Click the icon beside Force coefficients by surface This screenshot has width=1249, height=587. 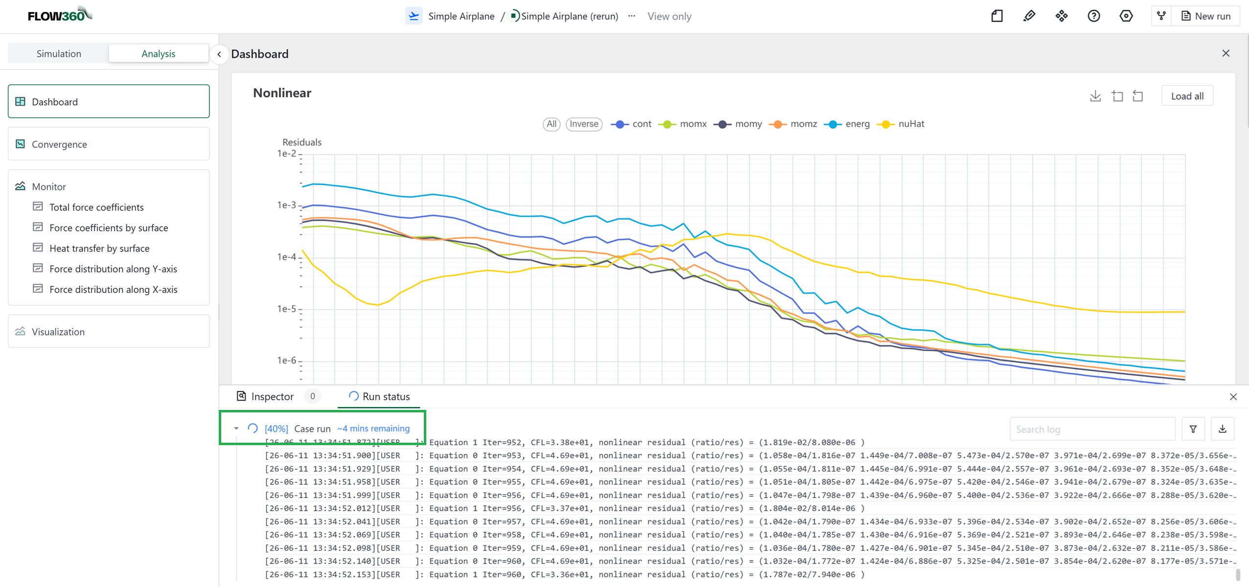38,227
